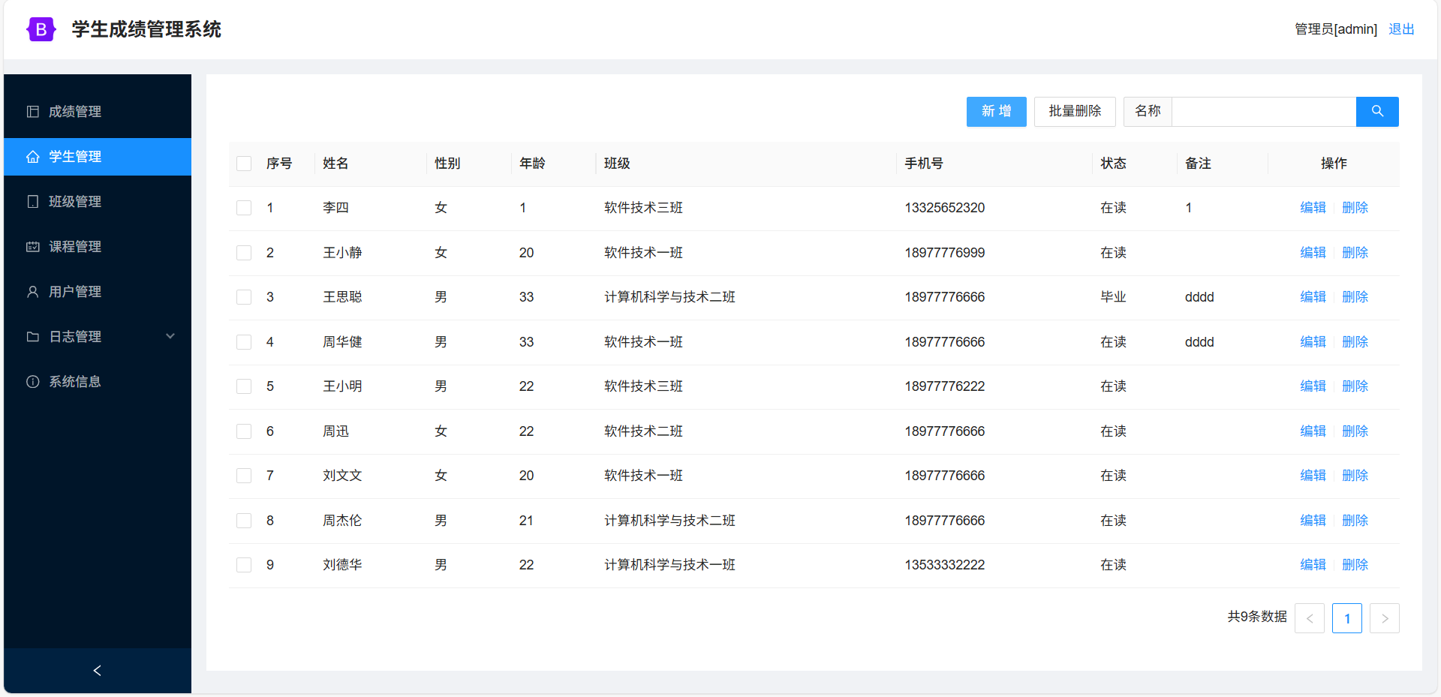Edit the 周迅 record
Viewport: 1441px width, 697px height.
pos(1313,431)
